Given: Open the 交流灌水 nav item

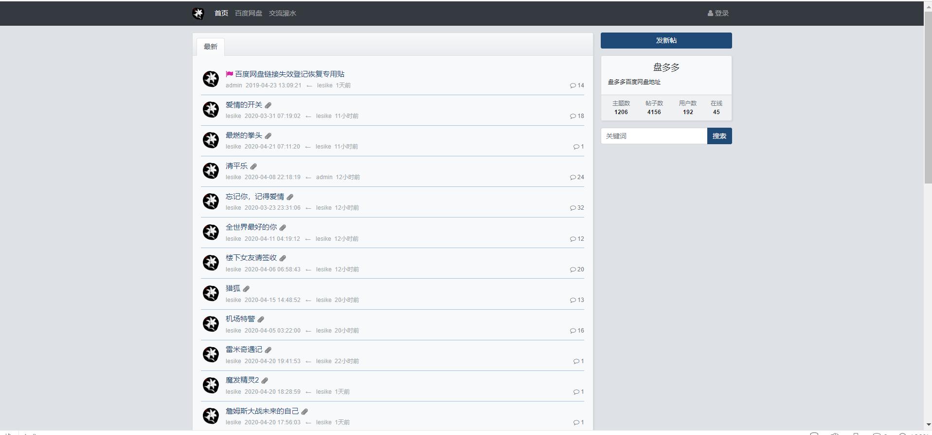Looking at the screenshot, I should tap(283, 14).
